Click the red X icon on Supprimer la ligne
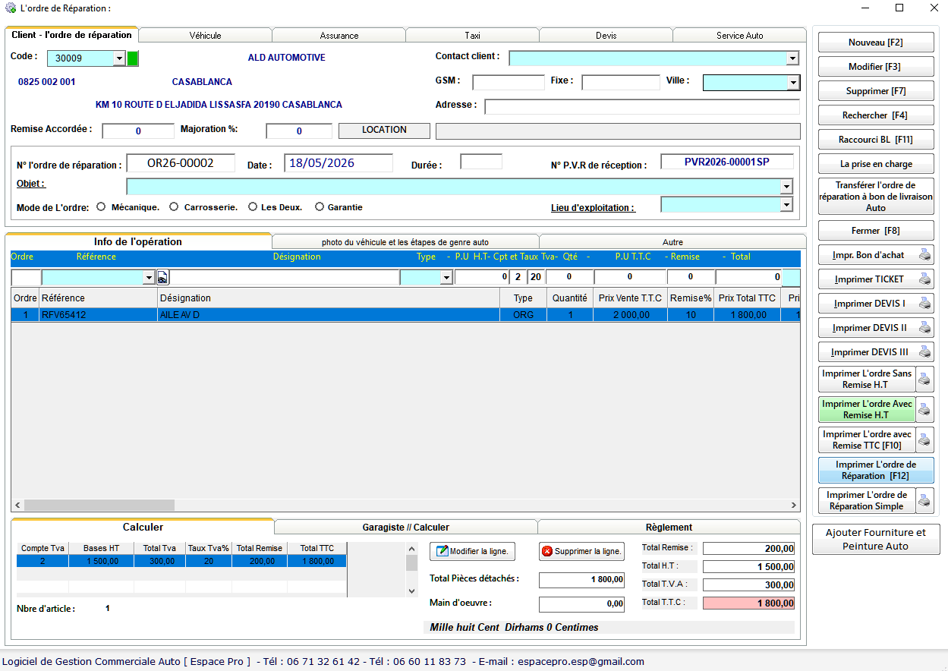Screen dimensions: 948x671 pos(547,551)
